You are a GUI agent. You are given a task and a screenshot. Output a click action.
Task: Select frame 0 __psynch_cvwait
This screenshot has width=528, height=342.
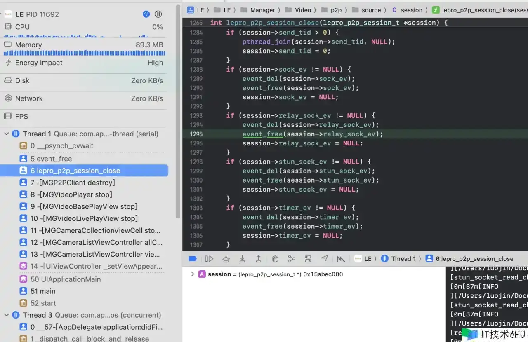pos(84,146)
